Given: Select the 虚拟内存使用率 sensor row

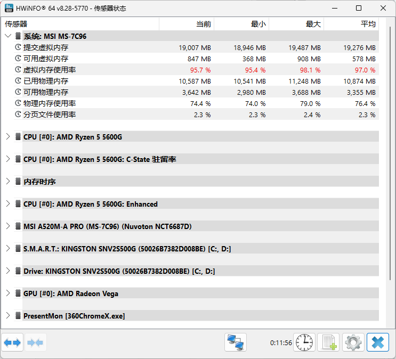Looking at the screenshot, I should coord(196,70).
